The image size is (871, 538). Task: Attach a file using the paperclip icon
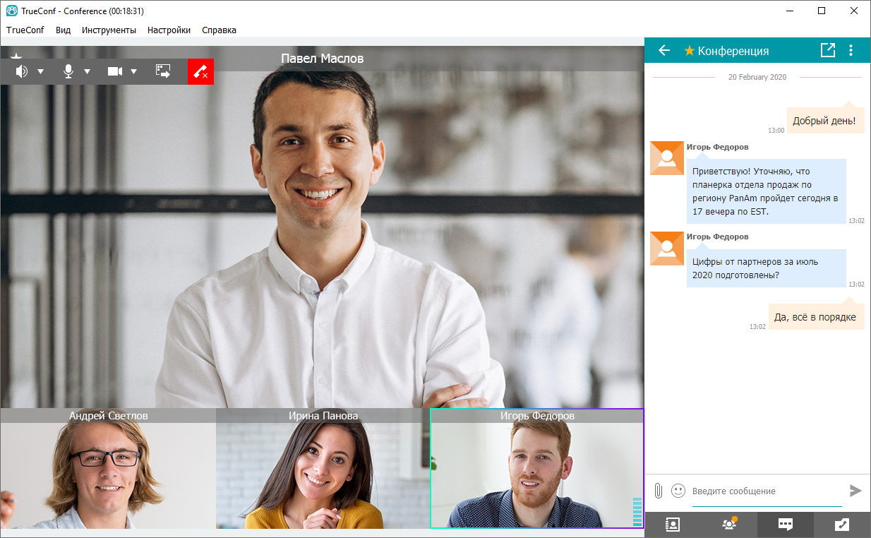pyautogui.click(x=659, y=491)
